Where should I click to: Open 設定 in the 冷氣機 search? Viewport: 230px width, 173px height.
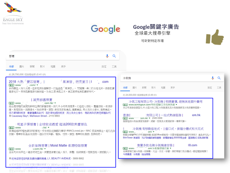[x=210, y=88]
